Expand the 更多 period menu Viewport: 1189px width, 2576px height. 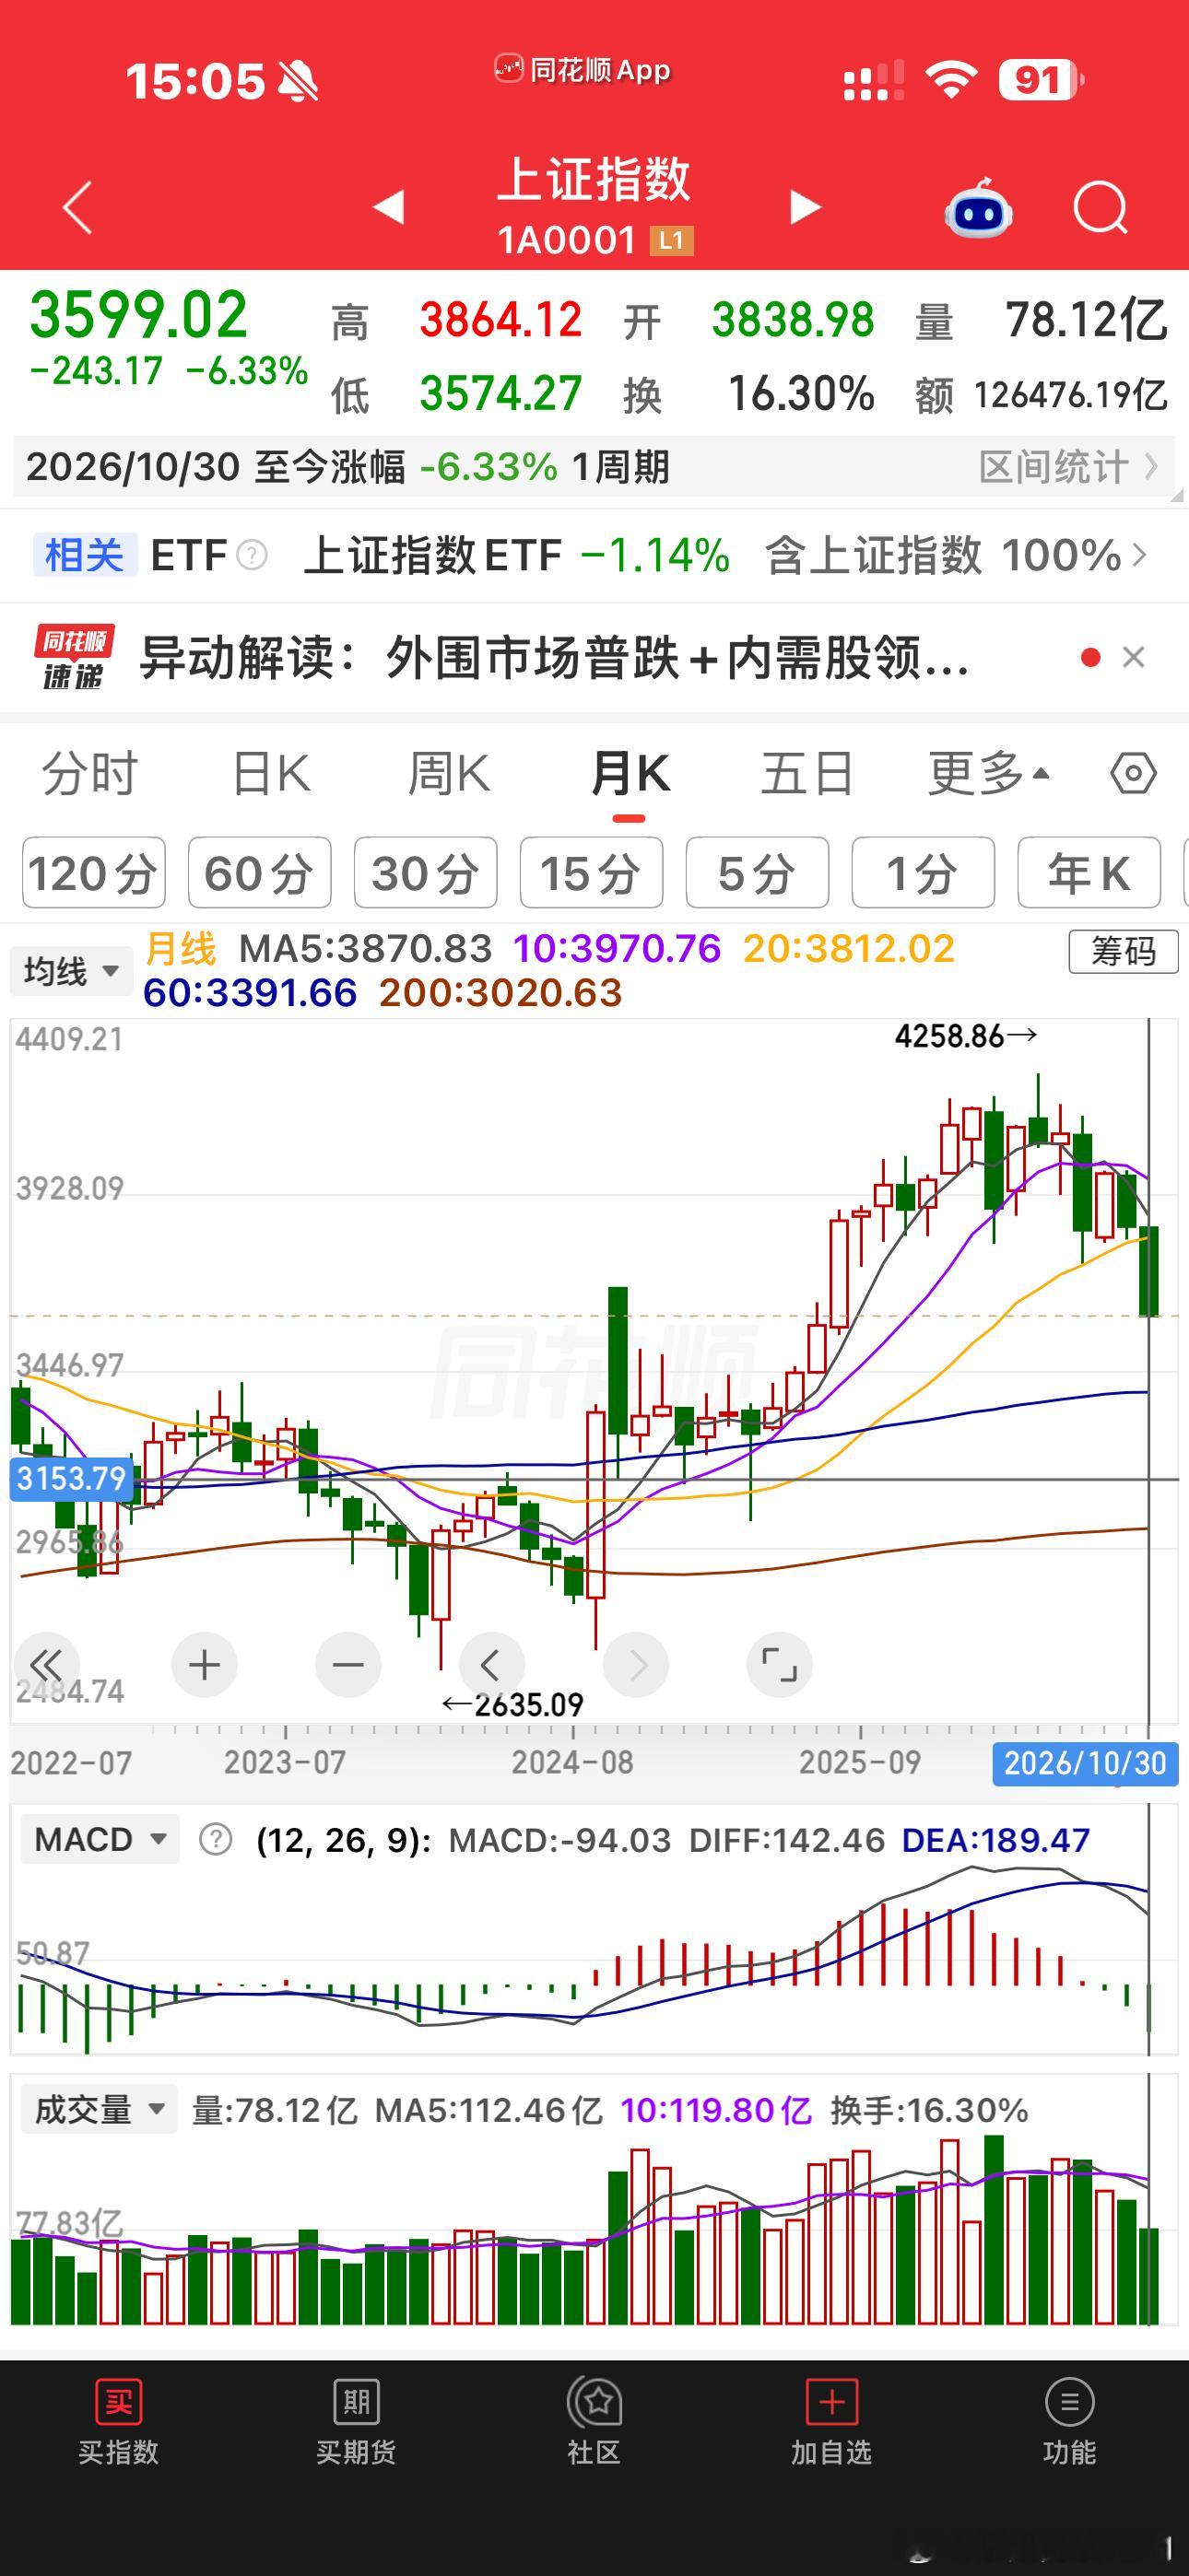click(x=988, y=774)
